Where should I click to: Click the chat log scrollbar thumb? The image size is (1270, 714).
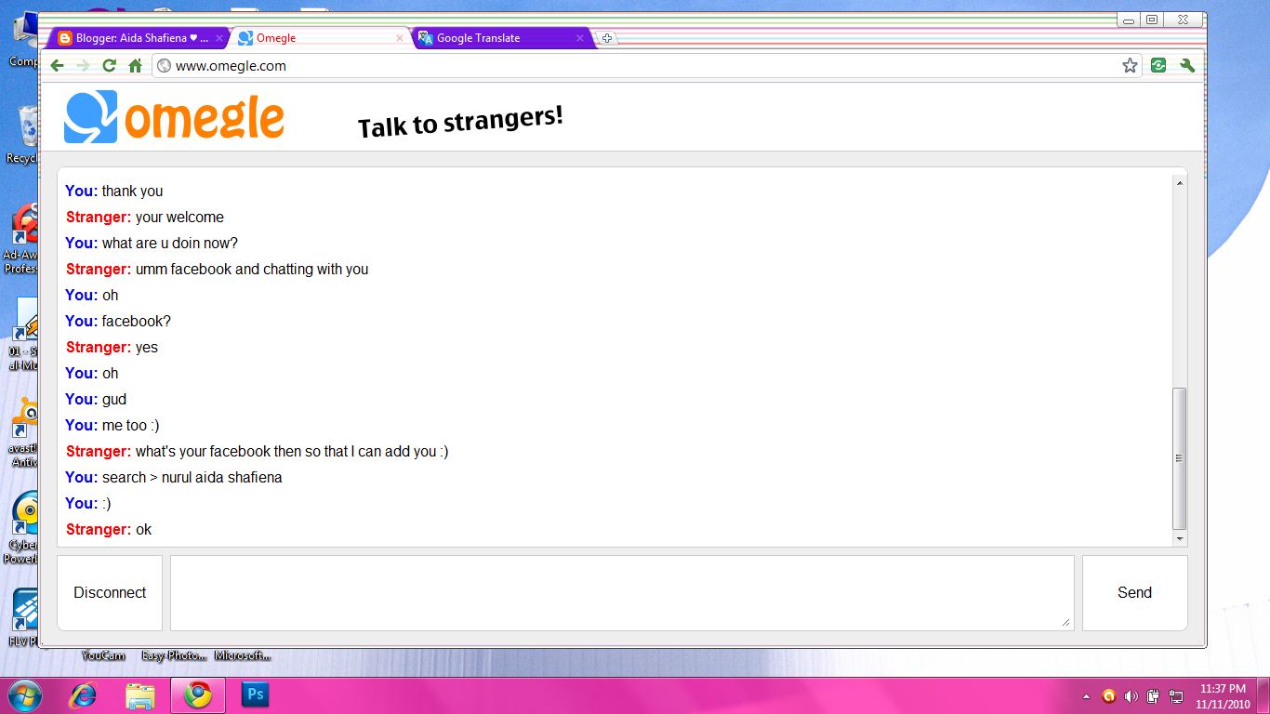point(1180,458)
